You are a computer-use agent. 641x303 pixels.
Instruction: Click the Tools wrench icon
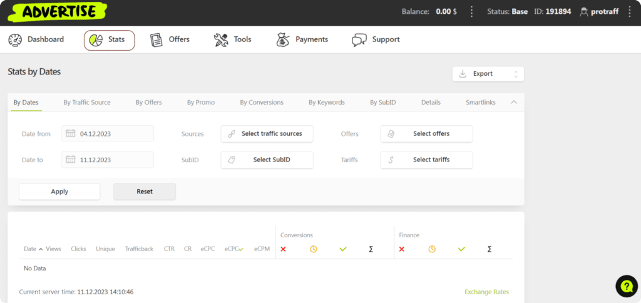click(x=221, y=40)
